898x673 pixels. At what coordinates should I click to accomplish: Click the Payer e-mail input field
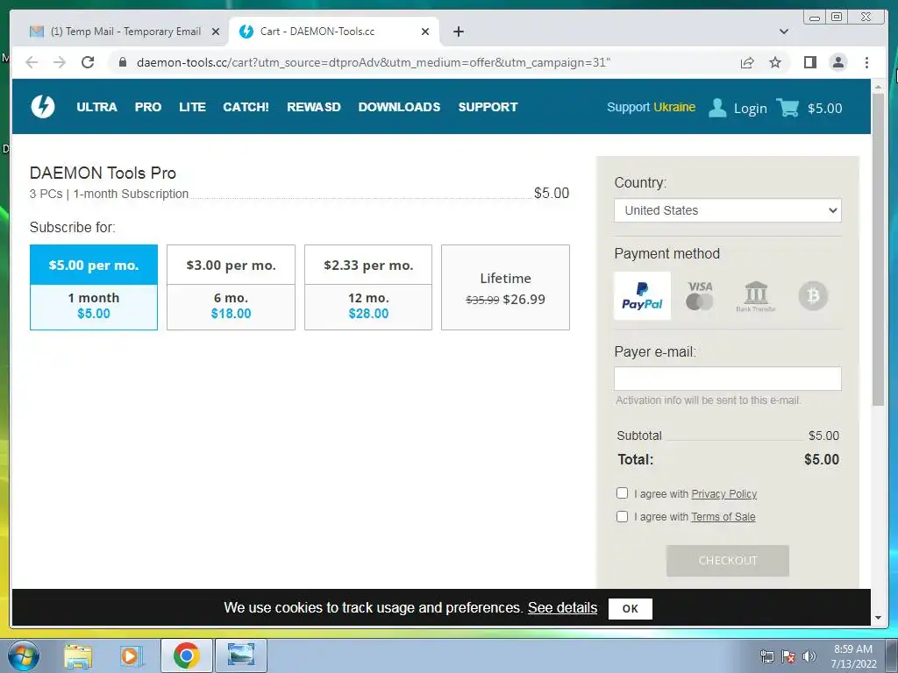click(x=727, y=379)
